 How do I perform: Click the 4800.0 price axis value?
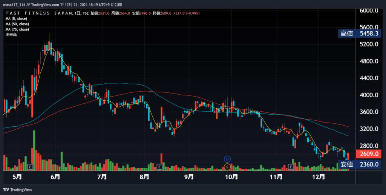(x=369, y=61)
